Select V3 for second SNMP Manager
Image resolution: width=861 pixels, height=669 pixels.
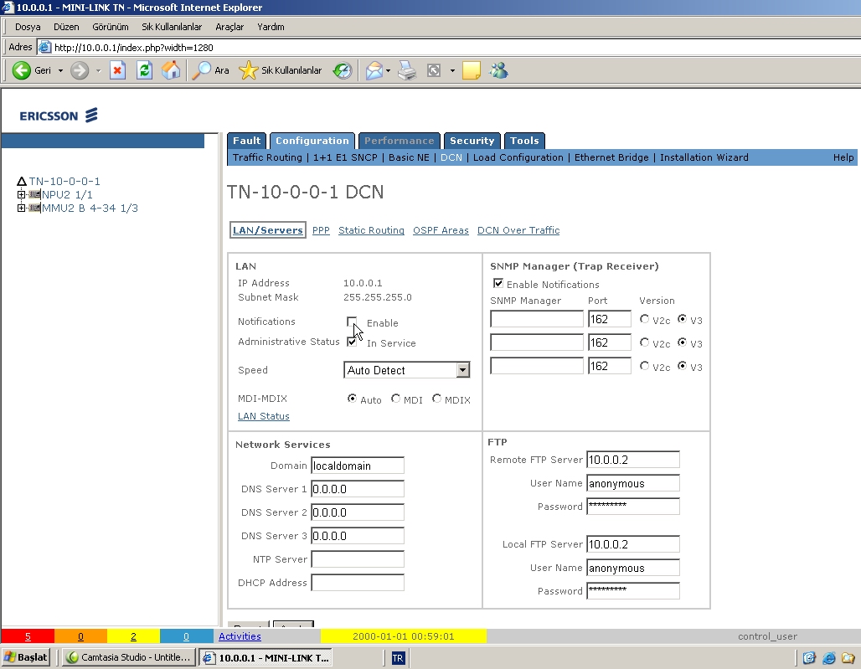(x=682, y=342)
